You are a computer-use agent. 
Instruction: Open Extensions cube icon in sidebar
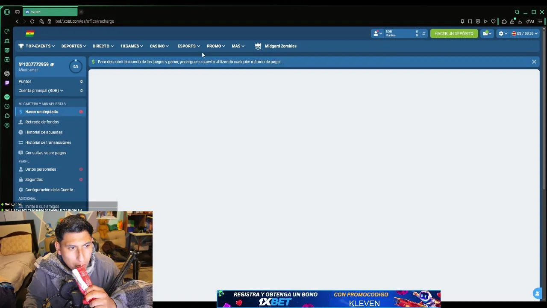7,116
